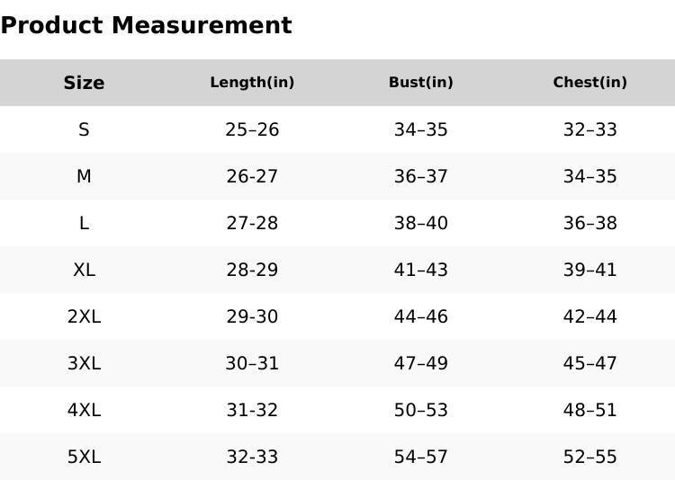Click the 54–57 bust value for 5XL
The height and width of the screenshot is (480, 675).
coord(420,457)
